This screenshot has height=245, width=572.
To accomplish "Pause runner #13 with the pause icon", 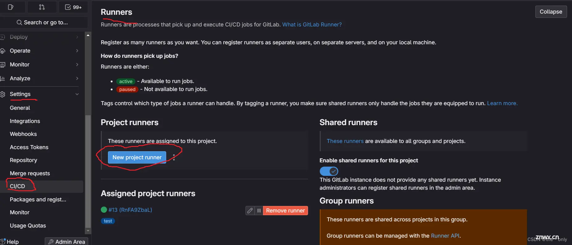I will [259, 211].
